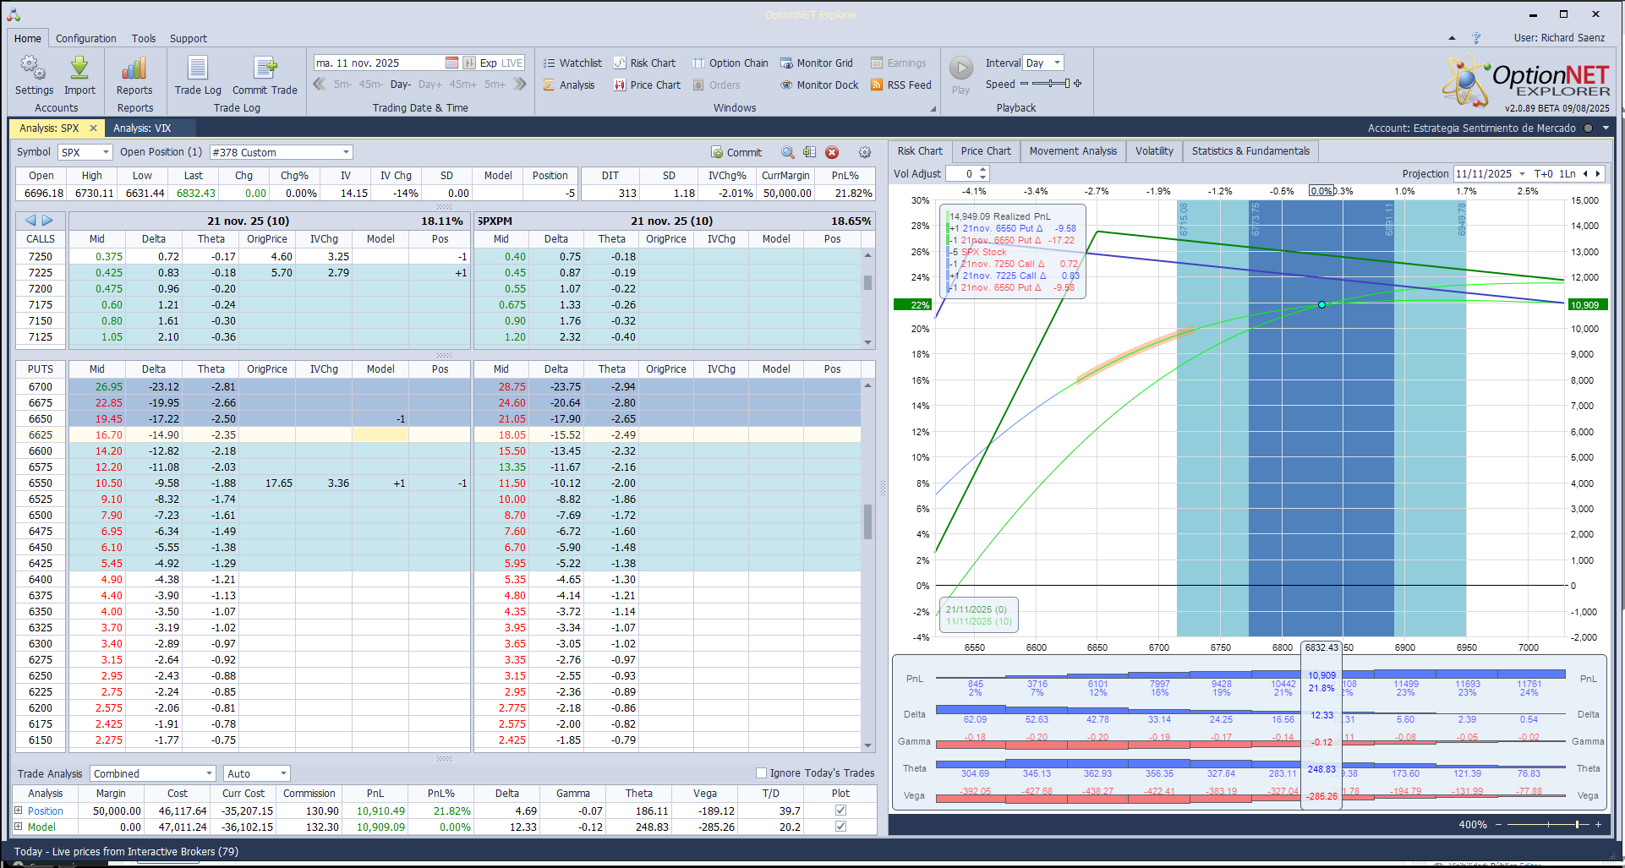Screen dimensions: 1625x868
Task: Uncheck the Plot checkbox for Model row
Action: click(840, 826)
